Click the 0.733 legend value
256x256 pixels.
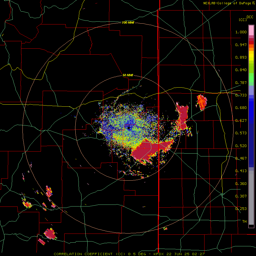(241, 95)
